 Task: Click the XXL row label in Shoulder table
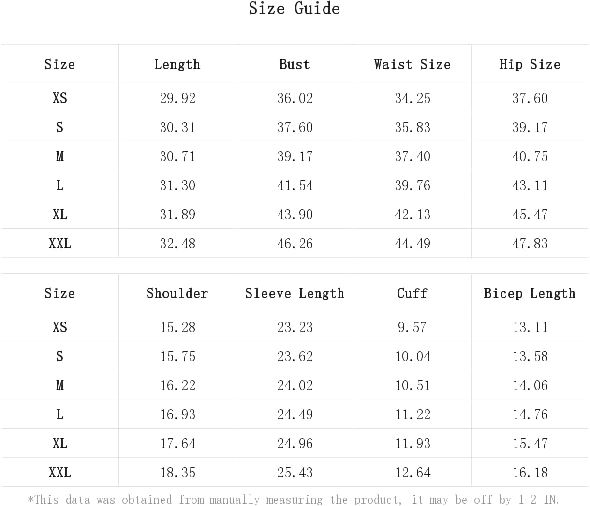[x=59, y=473]
